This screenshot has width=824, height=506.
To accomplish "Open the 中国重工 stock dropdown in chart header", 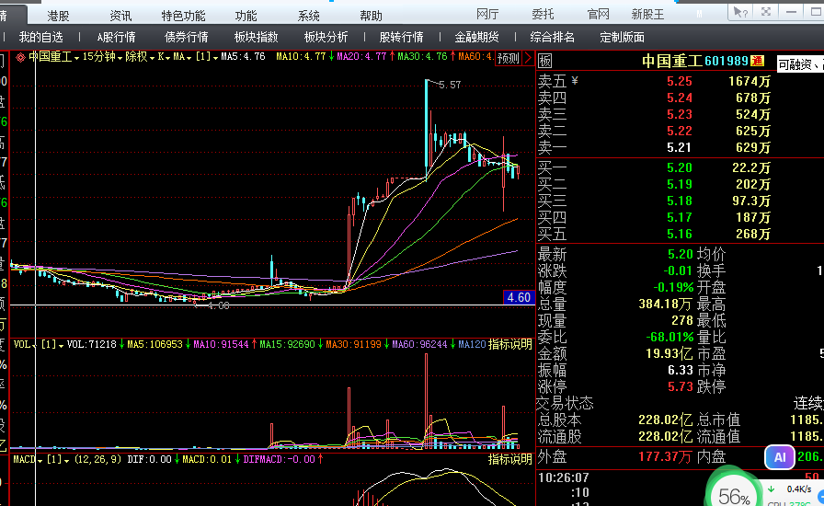I will (53, 56).
